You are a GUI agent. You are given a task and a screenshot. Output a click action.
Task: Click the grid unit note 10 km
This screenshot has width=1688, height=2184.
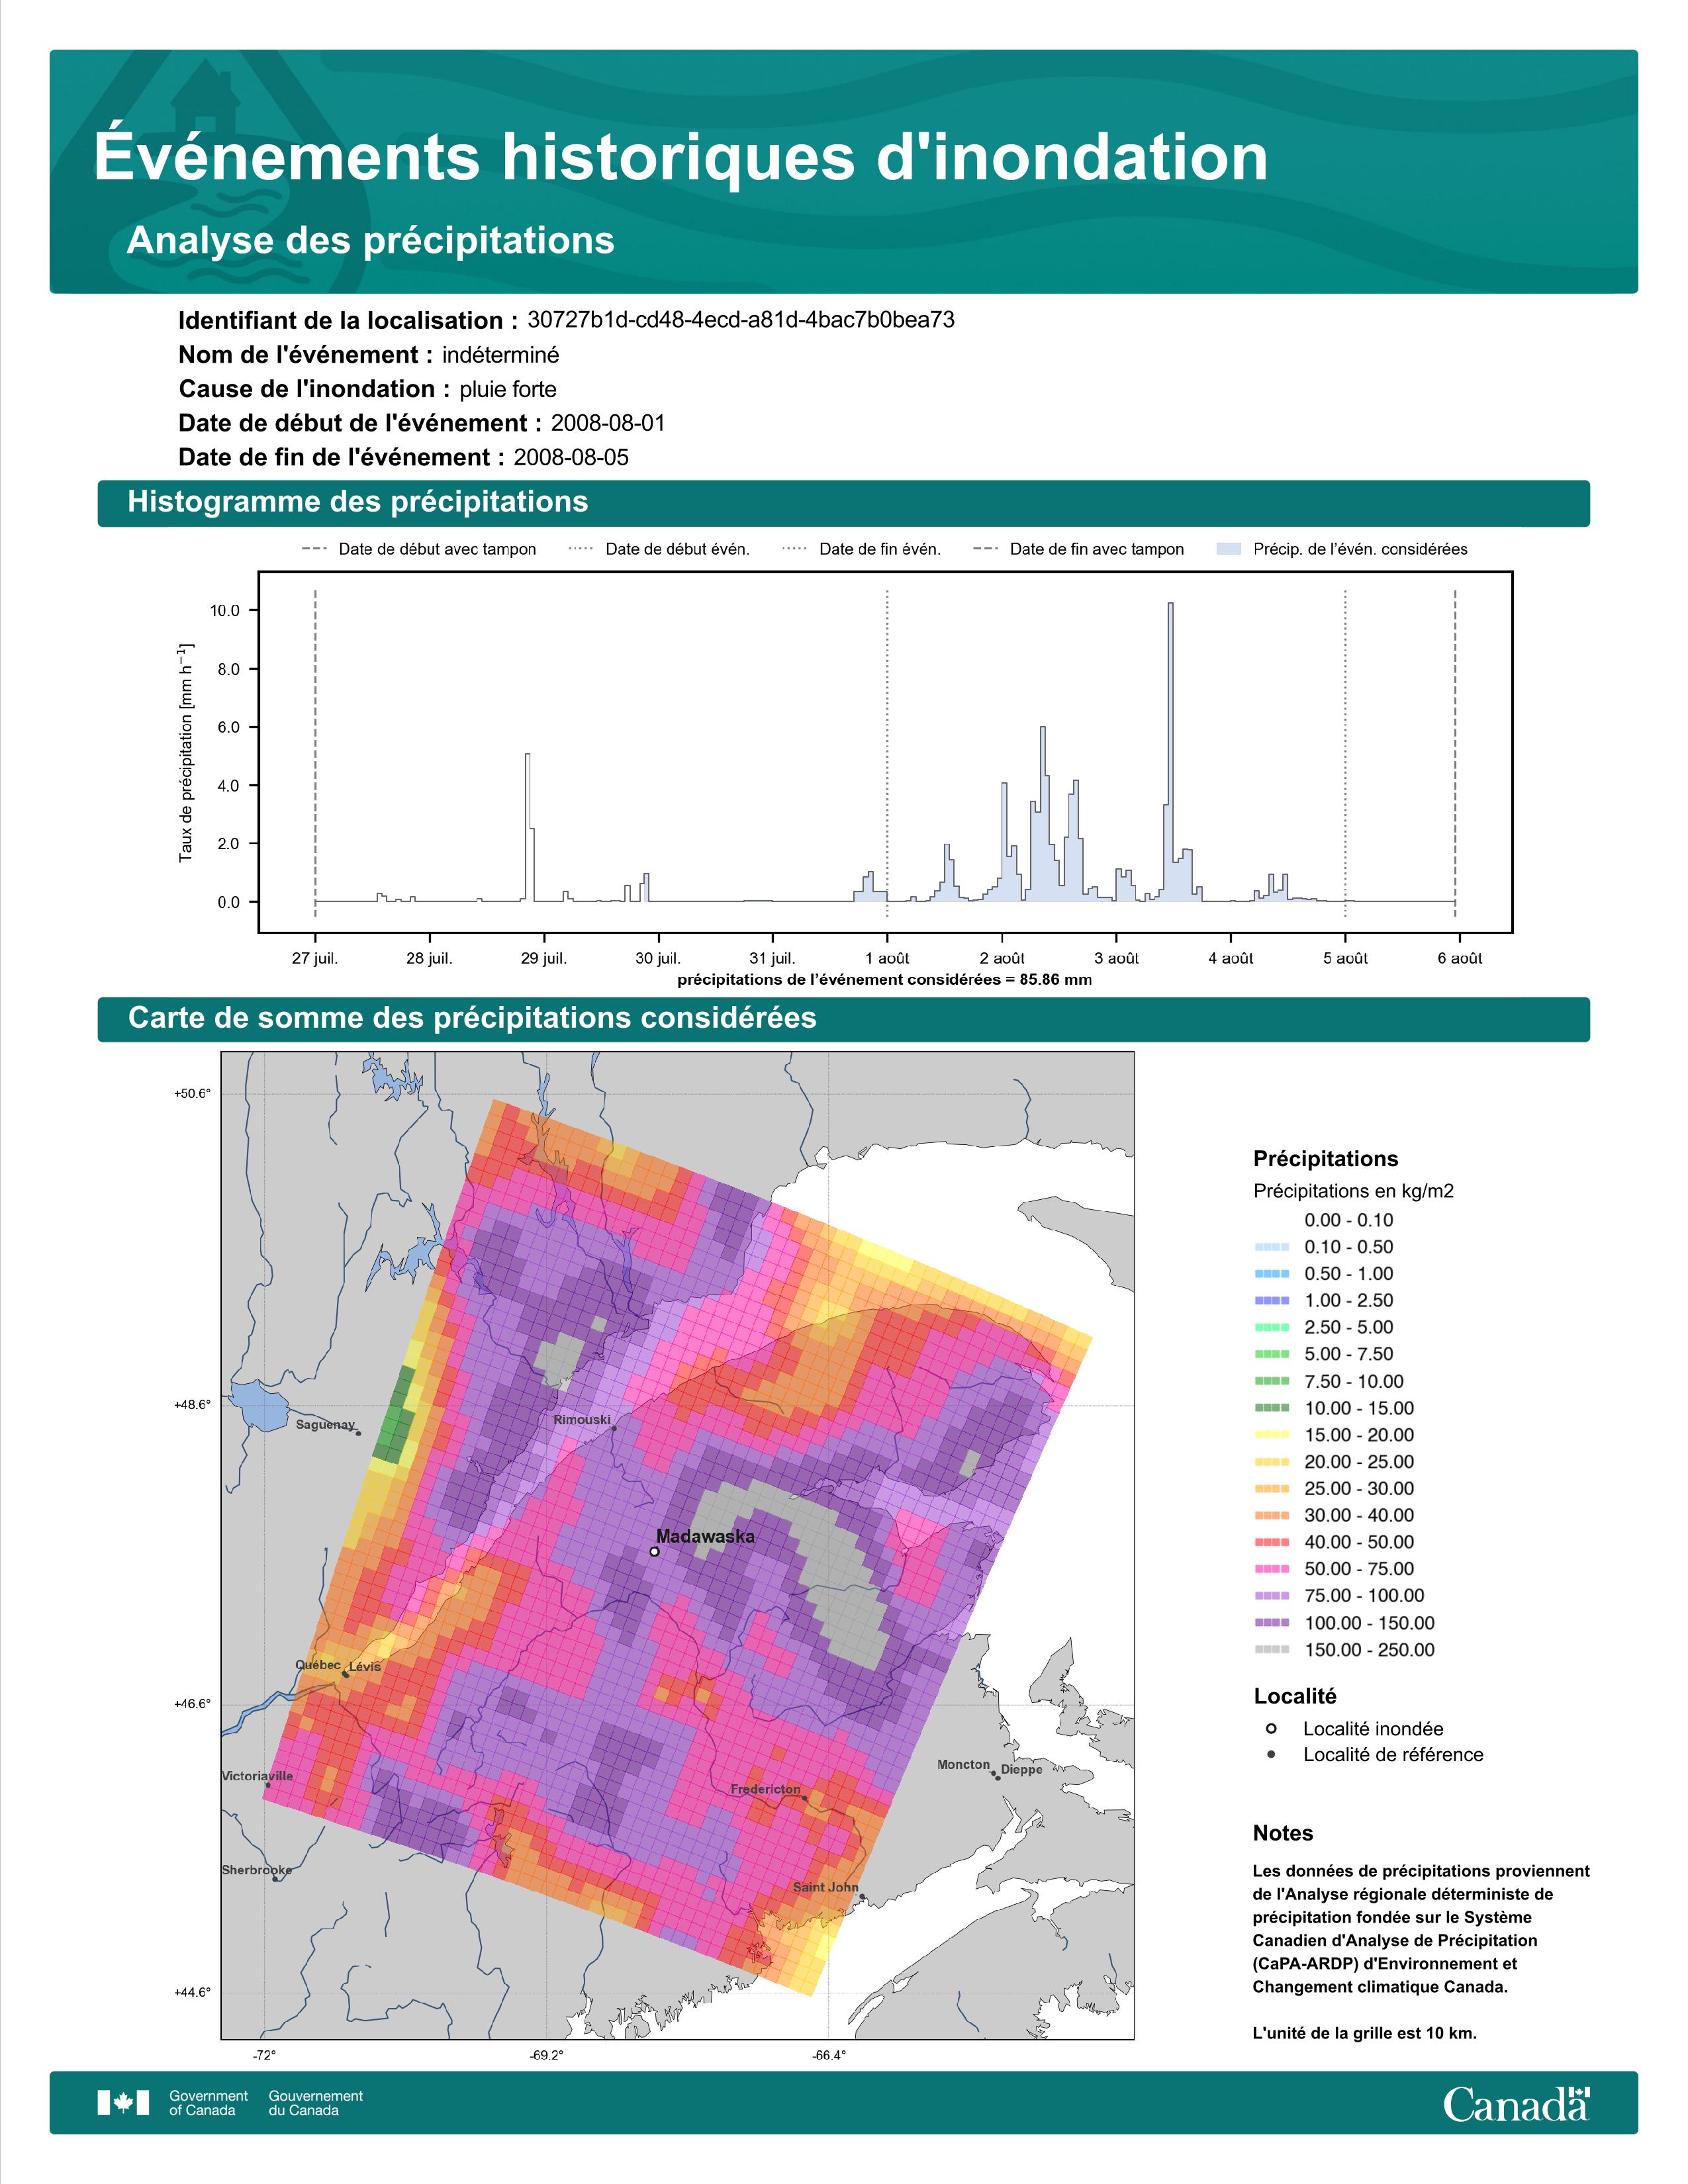click(x=1364, y=2033)
